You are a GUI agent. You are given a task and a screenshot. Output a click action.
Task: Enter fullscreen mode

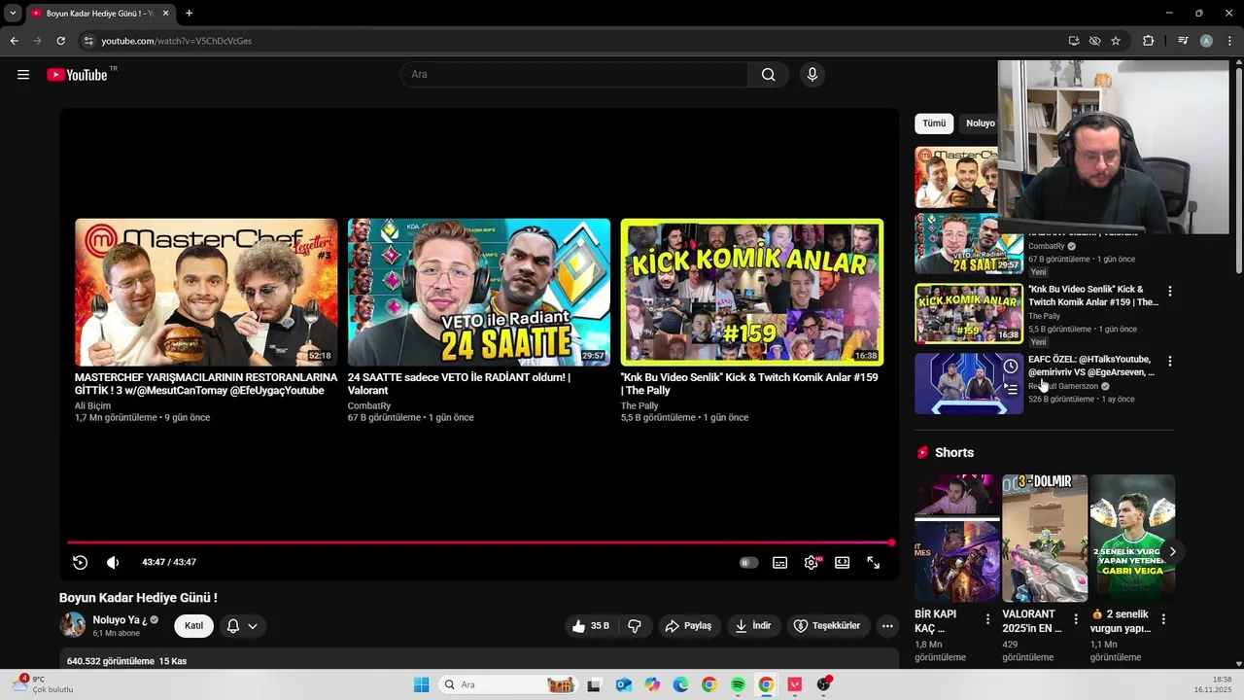click(873, 562)
